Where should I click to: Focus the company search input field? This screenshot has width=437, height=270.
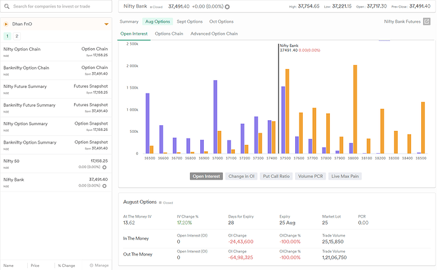click(x=56, y=6)
